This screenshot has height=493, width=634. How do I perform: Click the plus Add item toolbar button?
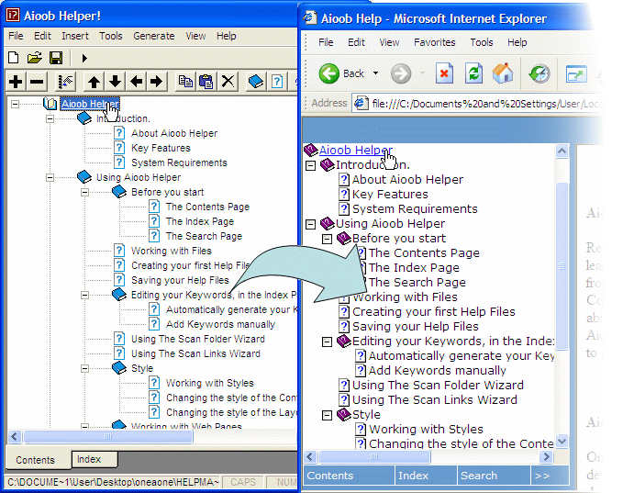16,82
